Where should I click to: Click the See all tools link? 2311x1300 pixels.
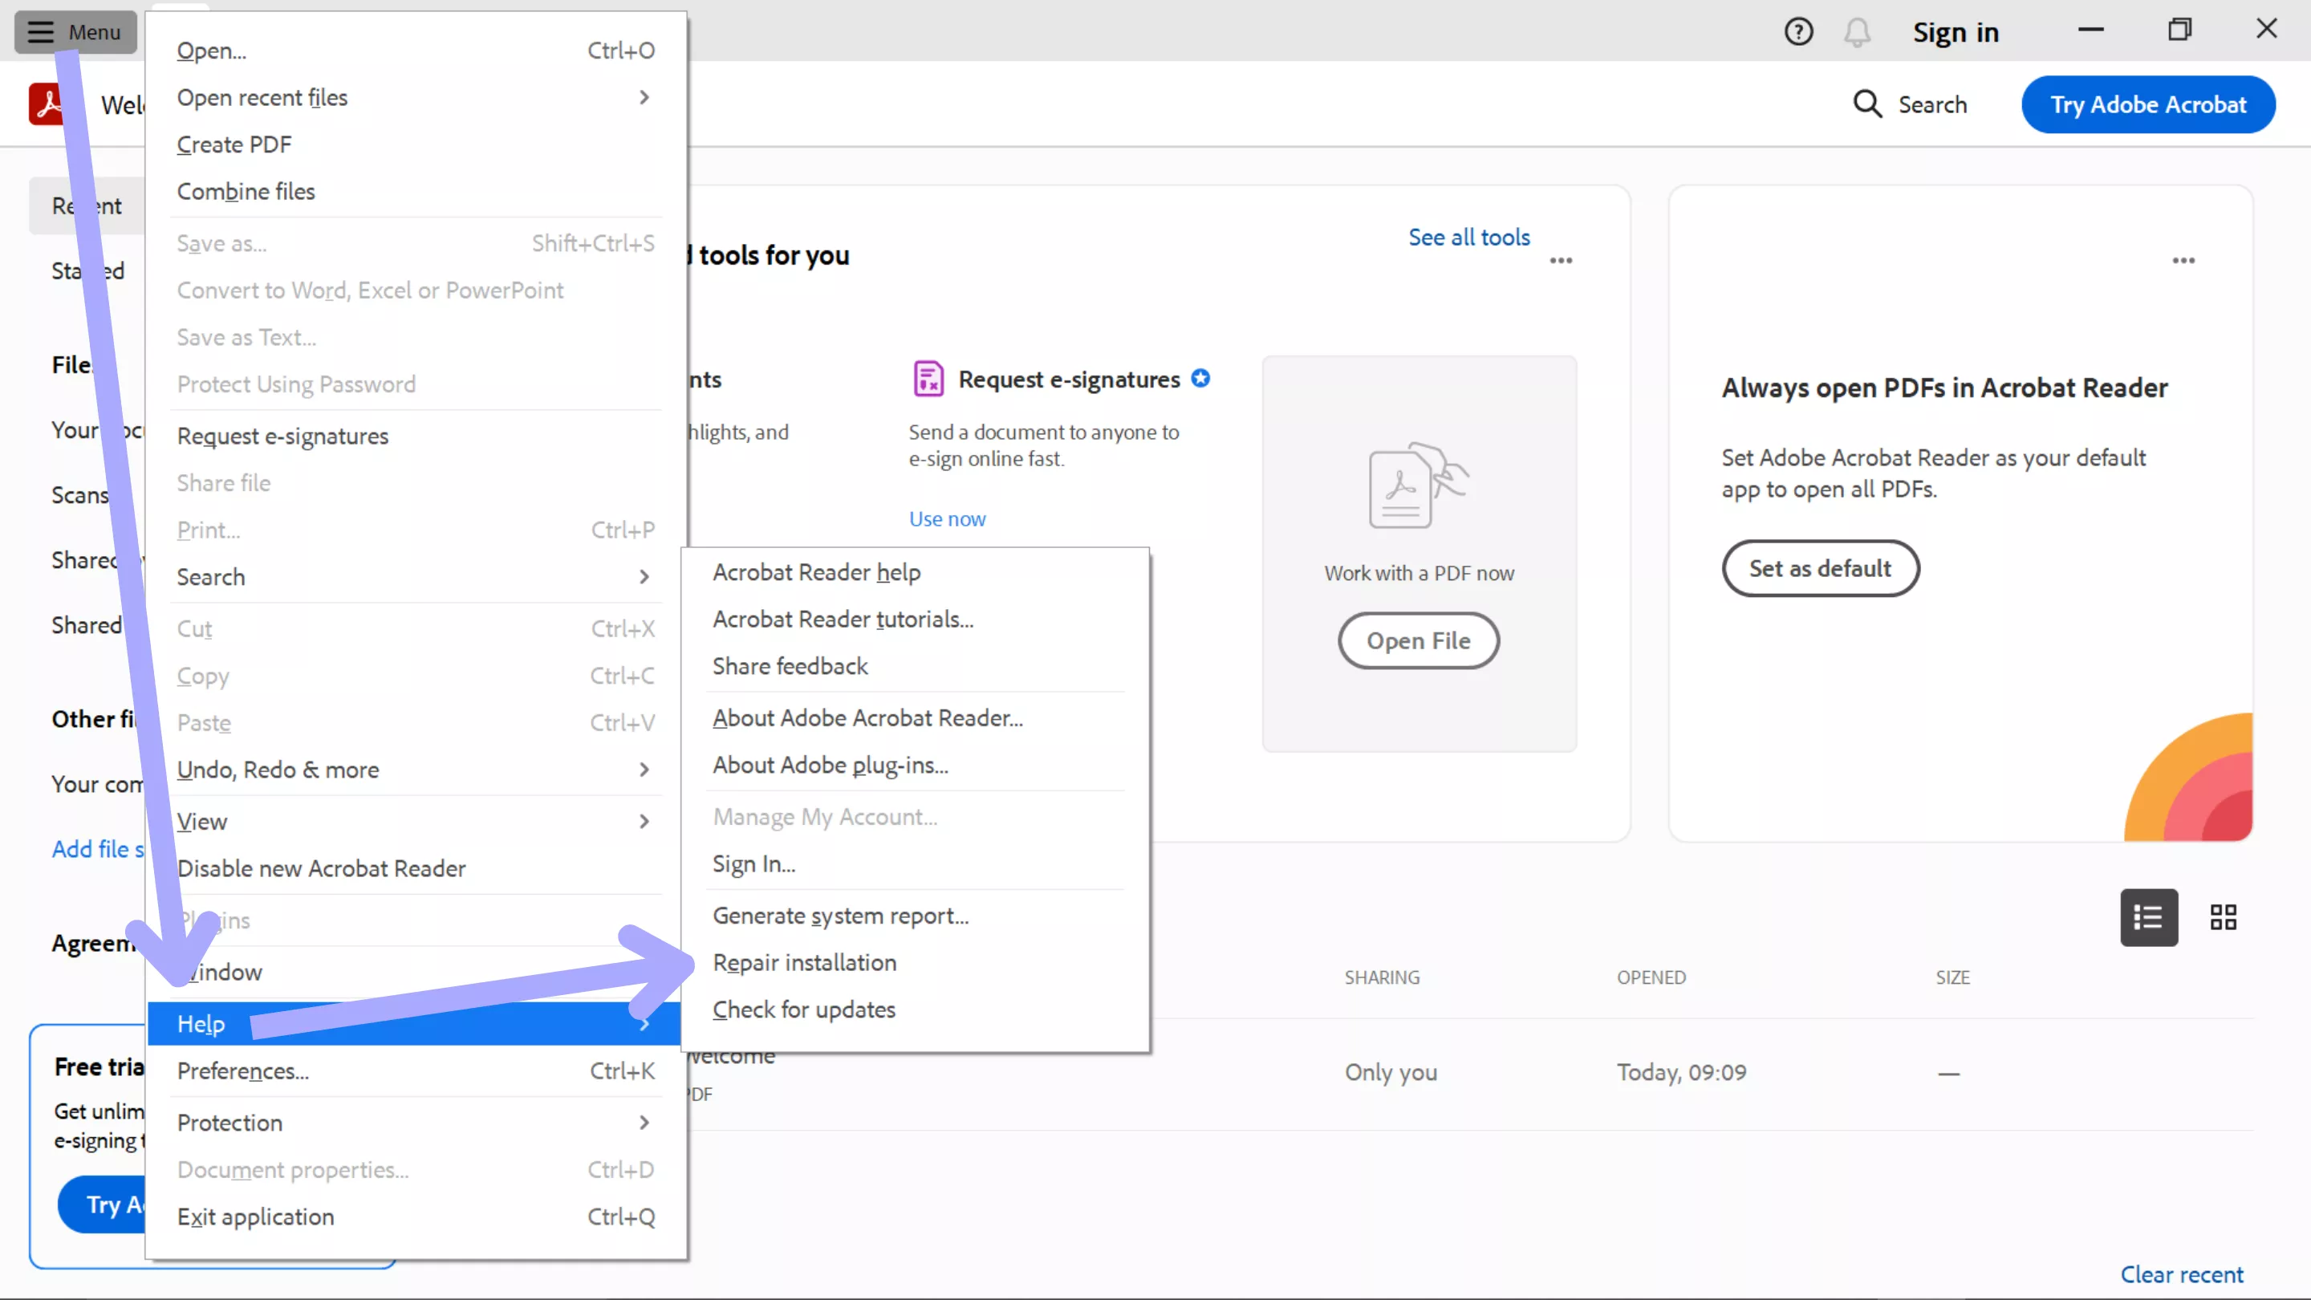click(x=1468, y=237)
